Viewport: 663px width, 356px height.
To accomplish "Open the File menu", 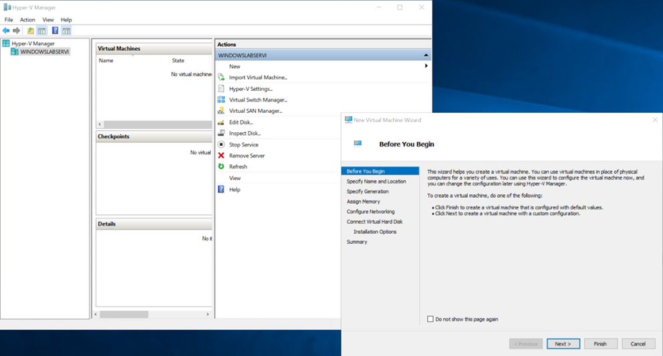I will pyautogui.click(x=9, y=19).
